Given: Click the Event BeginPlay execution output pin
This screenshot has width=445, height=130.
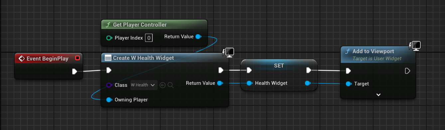Looking at the screenshot, I should 75,71.
